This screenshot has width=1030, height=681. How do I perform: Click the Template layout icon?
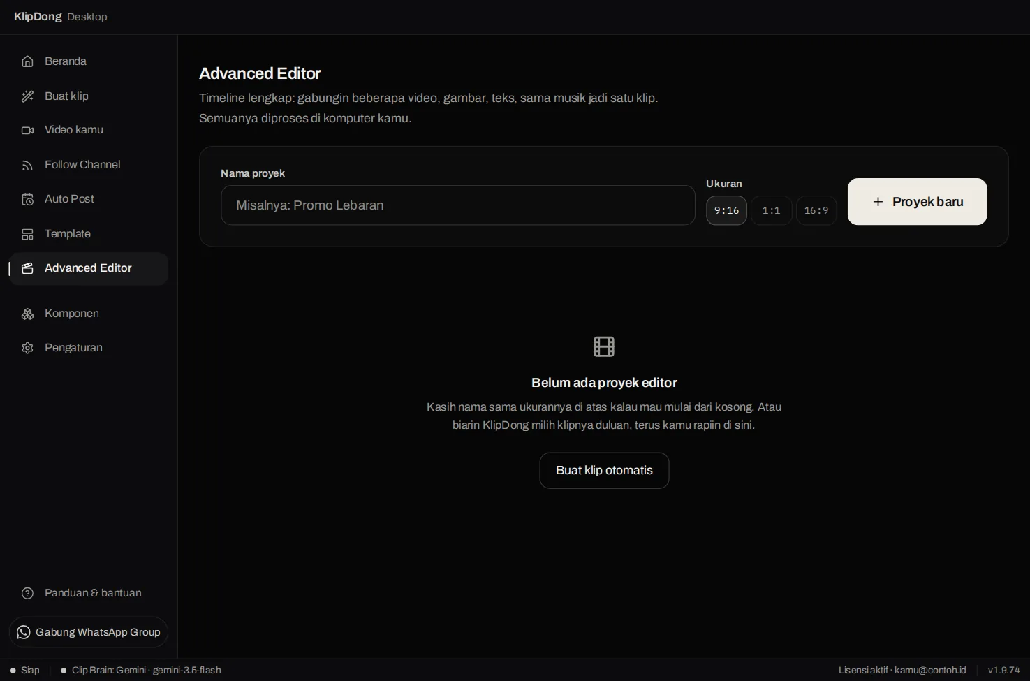coord(27,234)
